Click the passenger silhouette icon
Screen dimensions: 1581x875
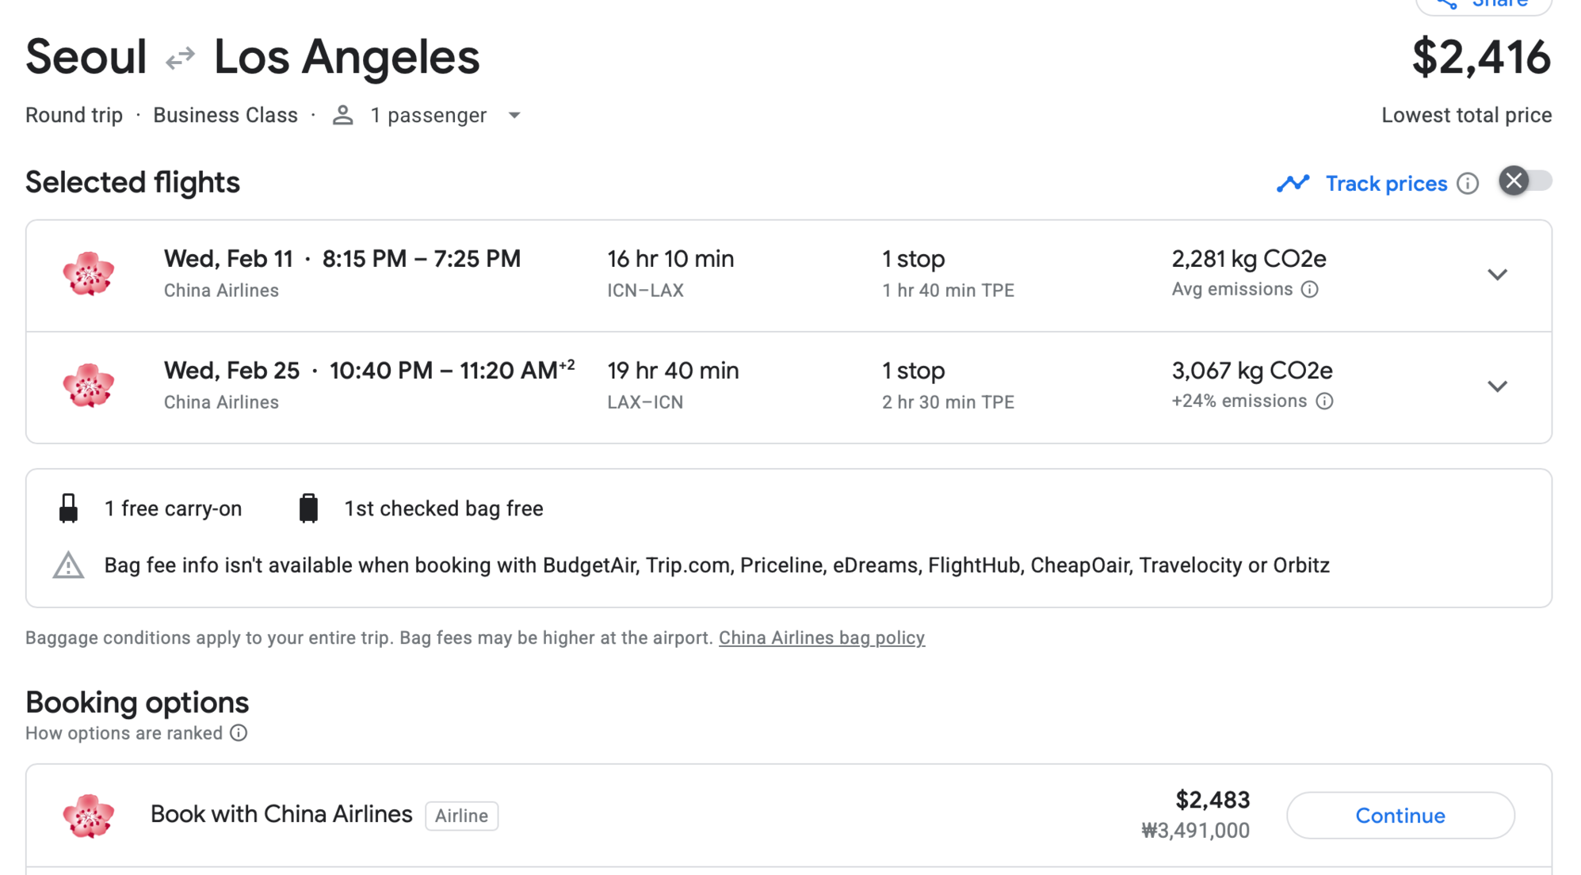tap(342, 115)
